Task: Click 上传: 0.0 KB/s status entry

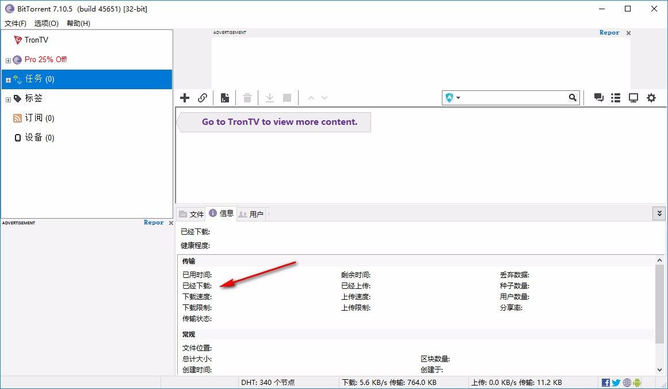Action: 516,383
